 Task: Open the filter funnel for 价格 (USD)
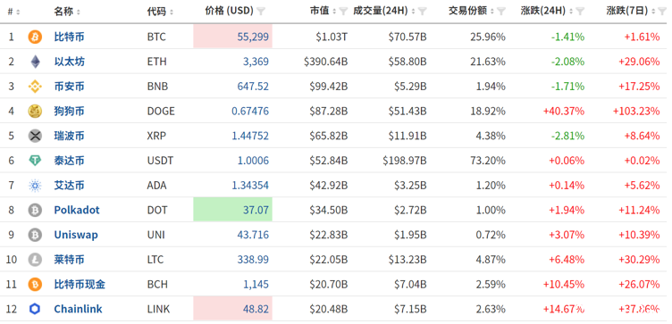tap(261, 12)
